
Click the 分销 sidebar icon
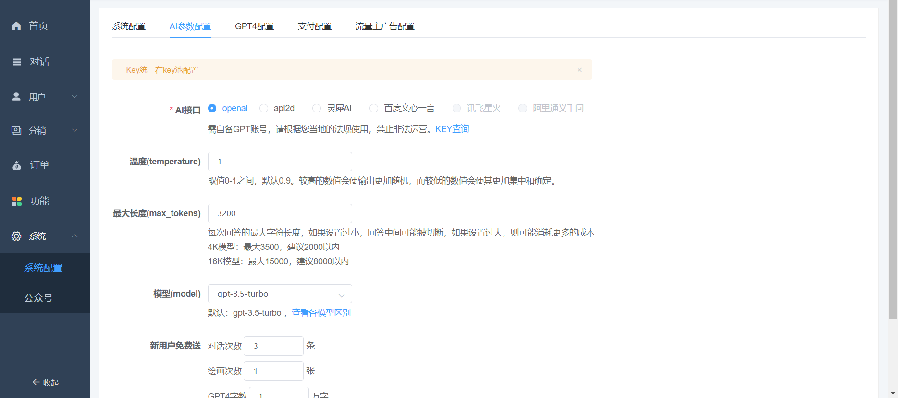[16, 130]
